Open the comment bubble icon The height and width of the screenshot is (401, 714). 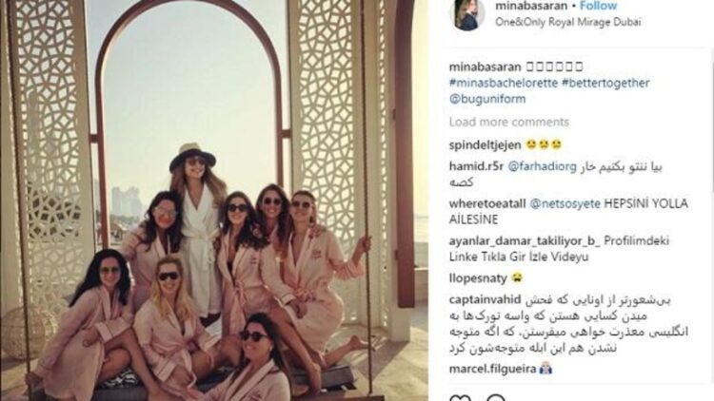point(496,398)
